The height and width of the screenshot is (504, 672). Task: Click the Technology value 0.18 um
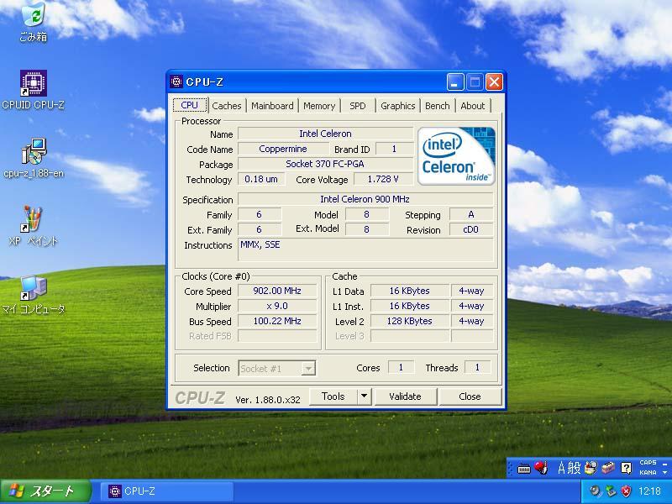click(261, 179)
